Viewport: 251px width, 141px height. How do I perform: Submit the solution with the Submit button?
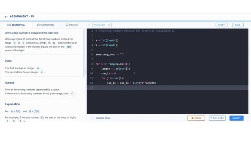click(236, 118)
